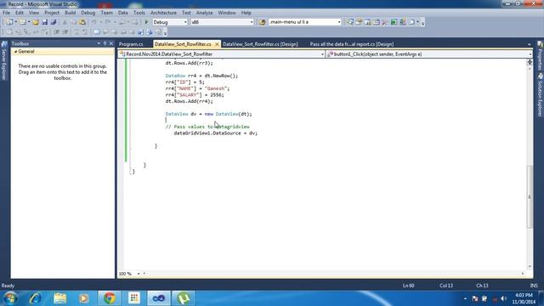
Task: Click the vertical scrollbar in code editor
Action: [530, 196]
